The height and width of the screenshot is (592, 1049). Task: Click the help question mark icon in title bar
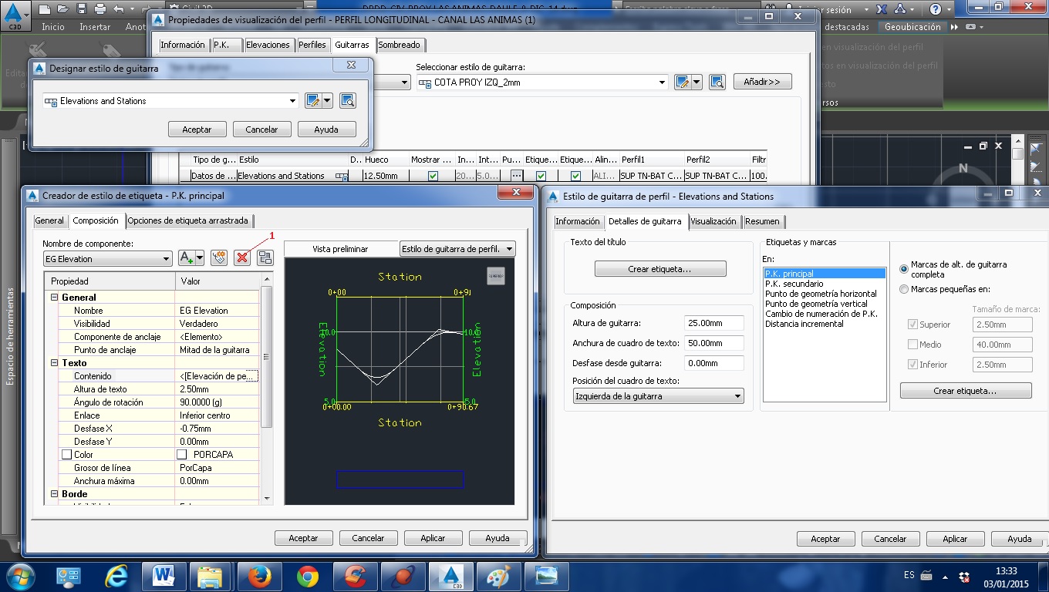pyautogui.click(x=936, y=9)
